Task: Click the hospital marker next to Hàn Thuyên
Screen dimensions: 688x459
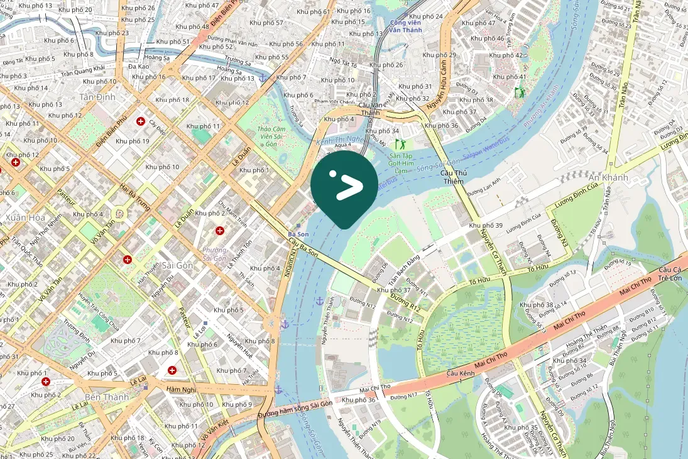Action: click(x=128, y=260)
